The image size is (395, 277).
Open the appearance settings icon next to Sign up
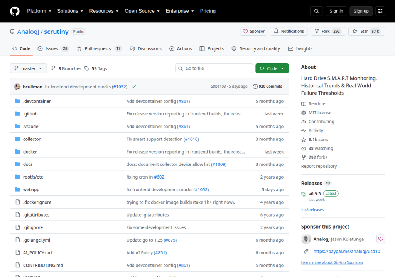(x=380, y=11)
